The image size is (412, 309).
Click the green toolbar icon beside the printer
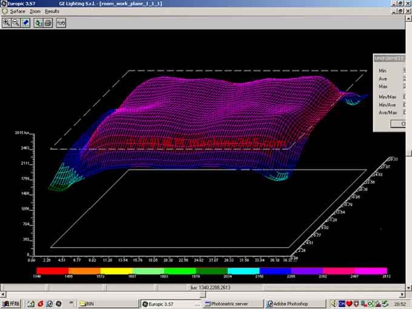pyautogui.click(x=38, y=23)
